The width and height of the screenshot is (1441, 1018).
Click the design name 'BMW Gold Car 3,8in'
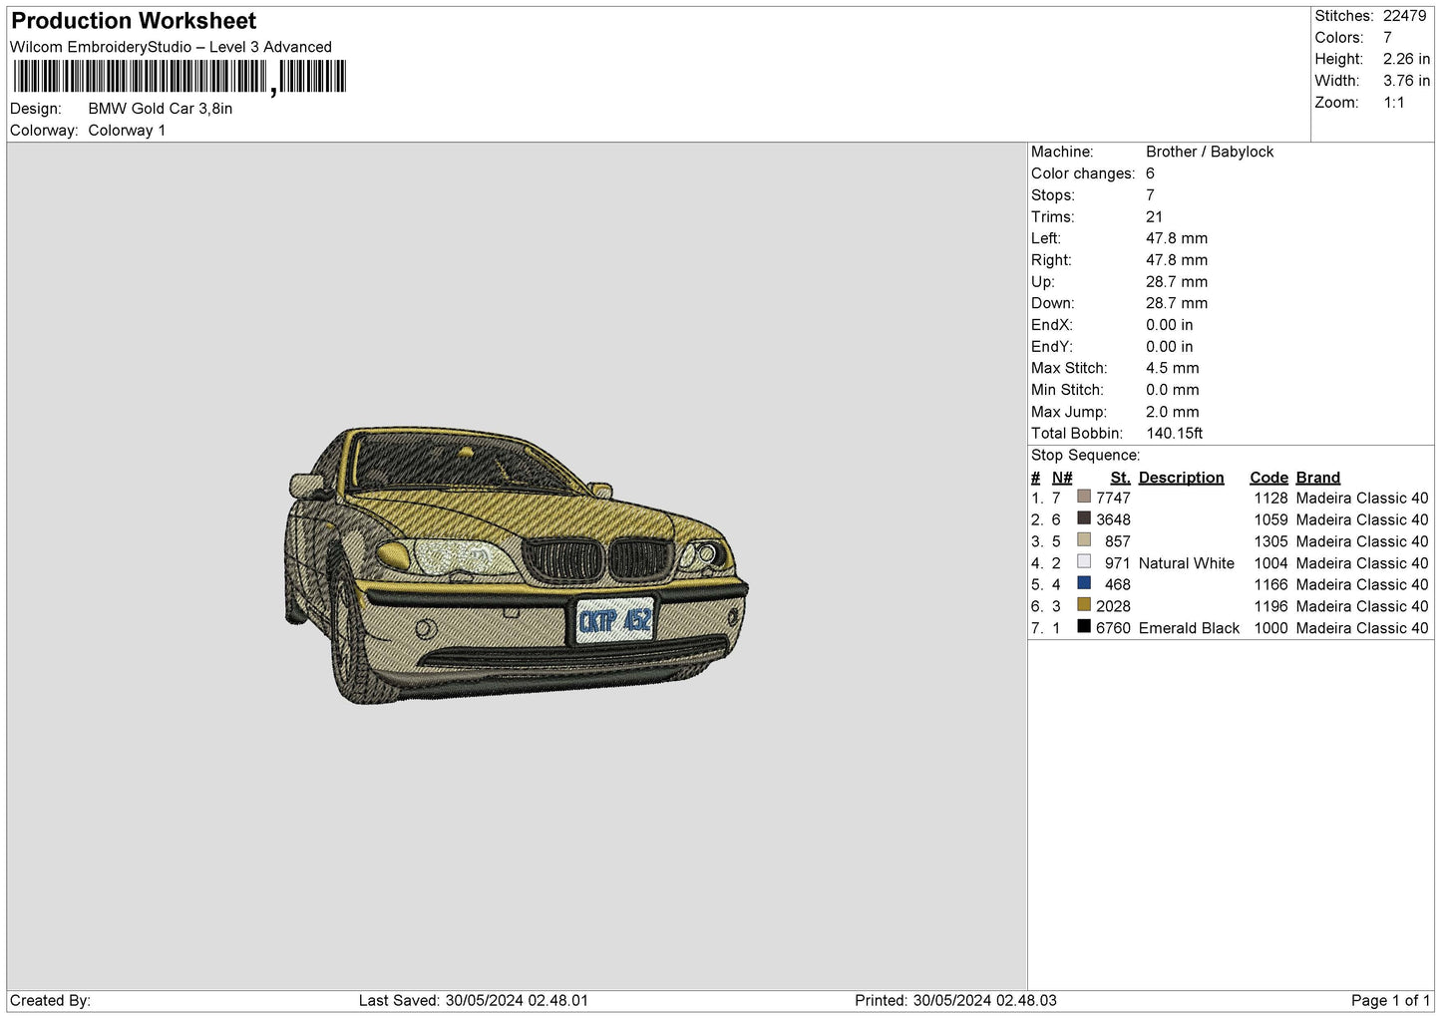point(161,109)
